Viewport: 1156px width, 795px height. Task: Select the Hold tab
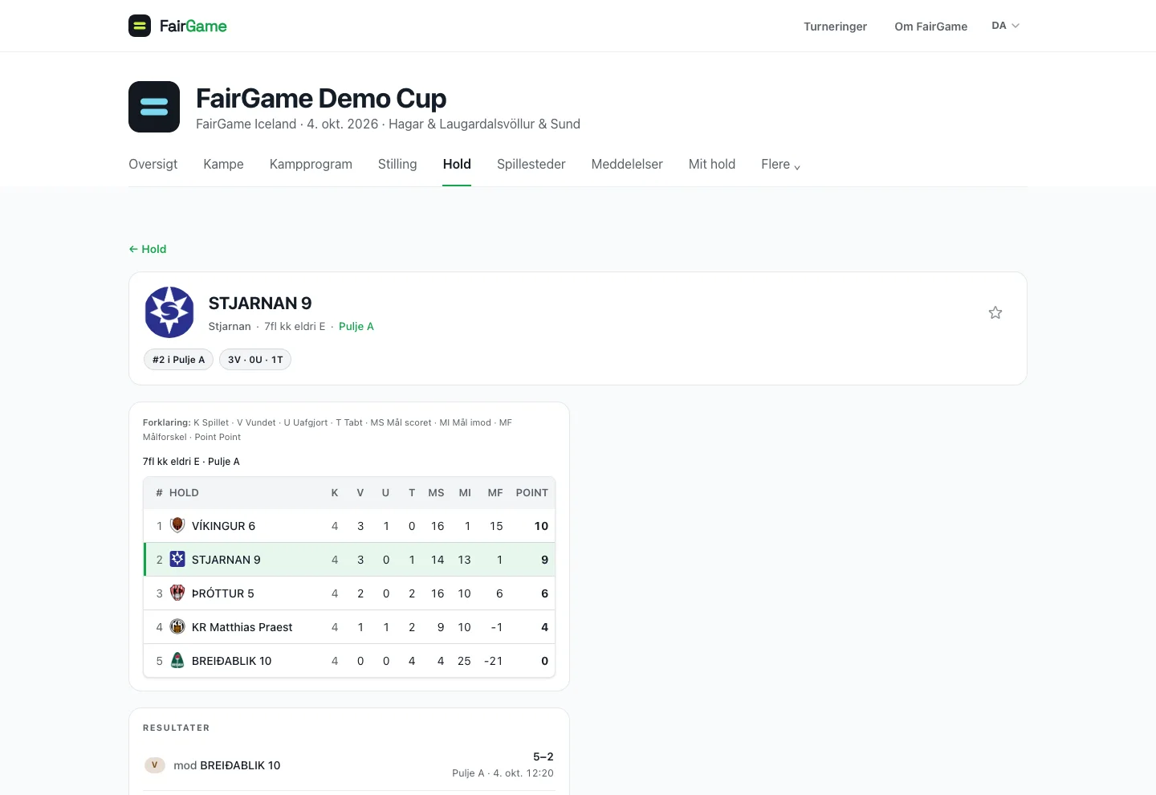[457, 164]
